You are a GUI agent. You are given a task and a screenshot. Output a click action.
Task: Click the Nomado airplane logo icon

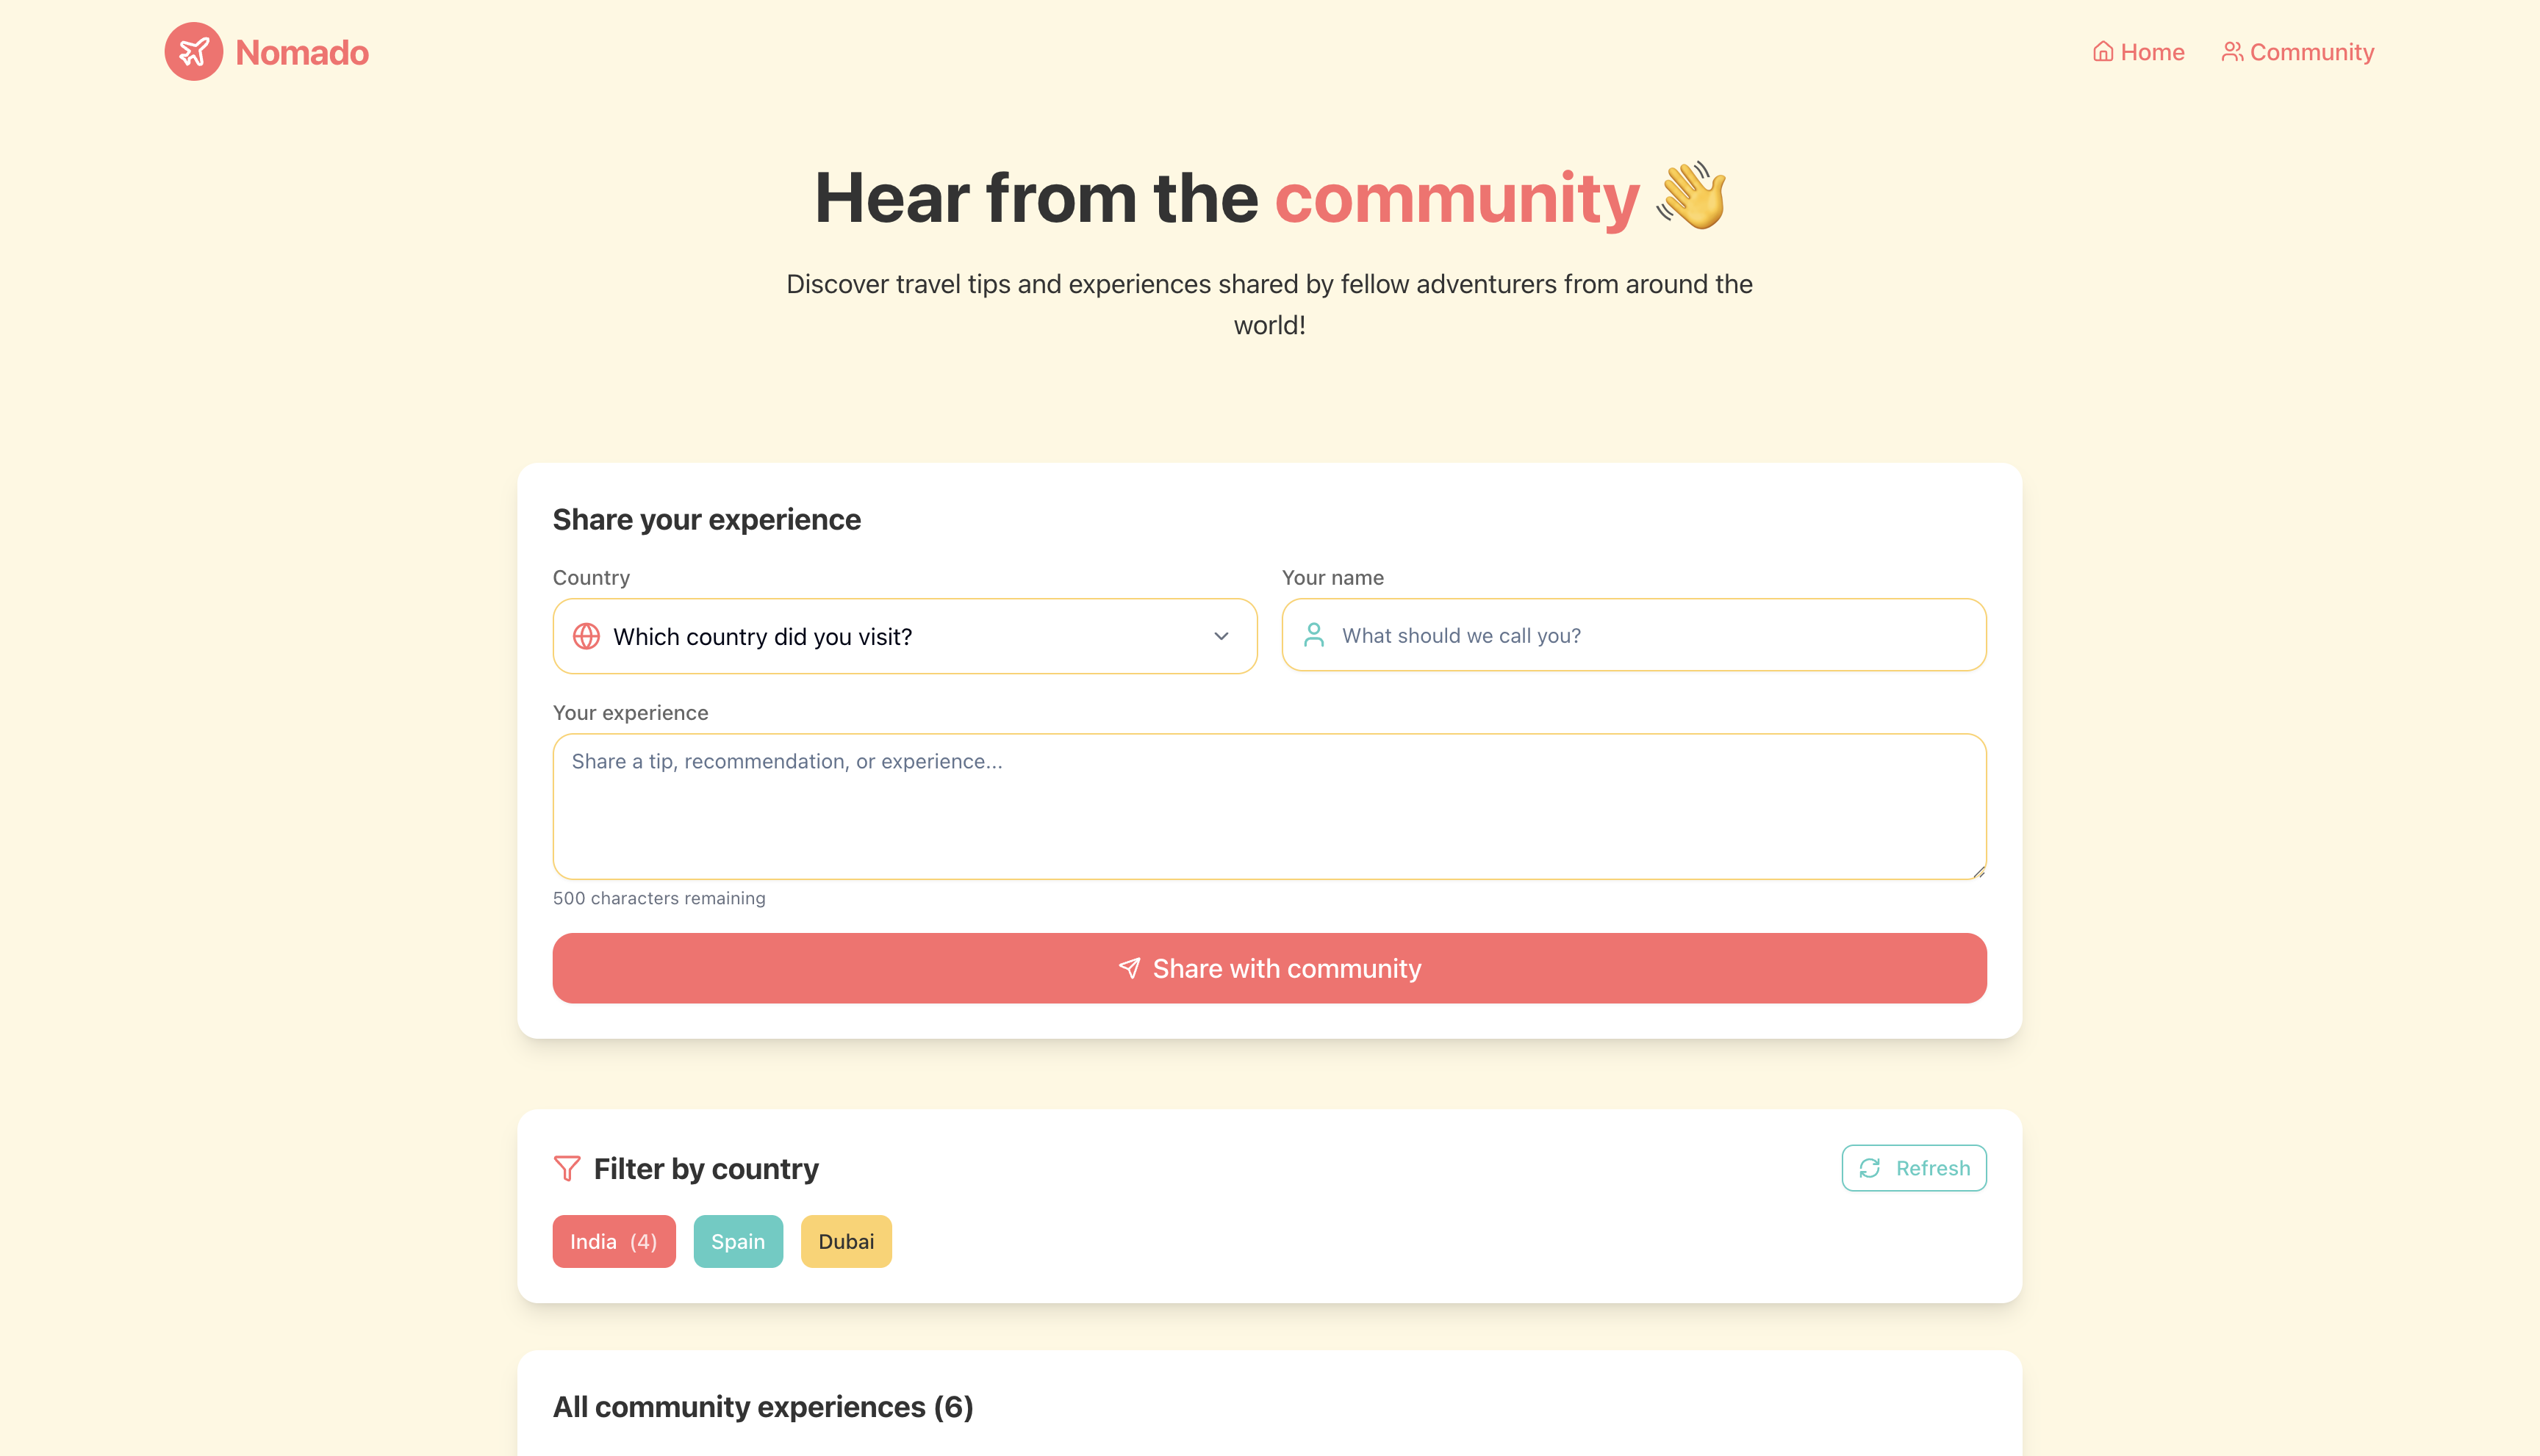coord(193,52)
